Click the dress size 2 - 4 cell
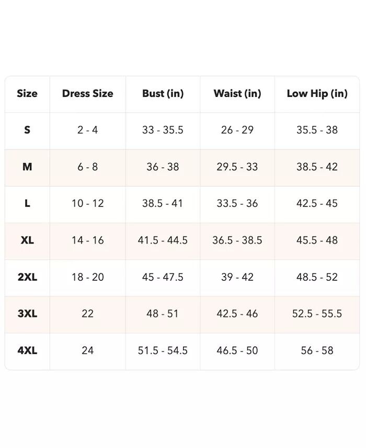 [87, 130]
